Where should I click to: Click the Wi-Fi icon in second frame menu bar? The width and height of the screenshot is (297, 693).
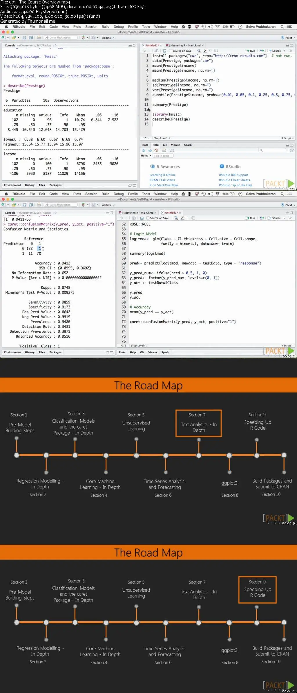[x=218, y=194]
